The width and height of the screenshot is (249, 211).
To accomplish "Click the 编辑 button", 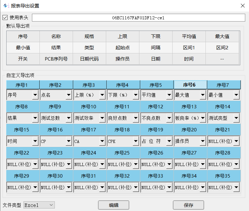I will point(113,205).
